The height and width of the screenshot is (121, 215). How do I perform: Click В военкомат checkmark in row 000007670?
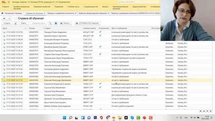coord(100,32)
